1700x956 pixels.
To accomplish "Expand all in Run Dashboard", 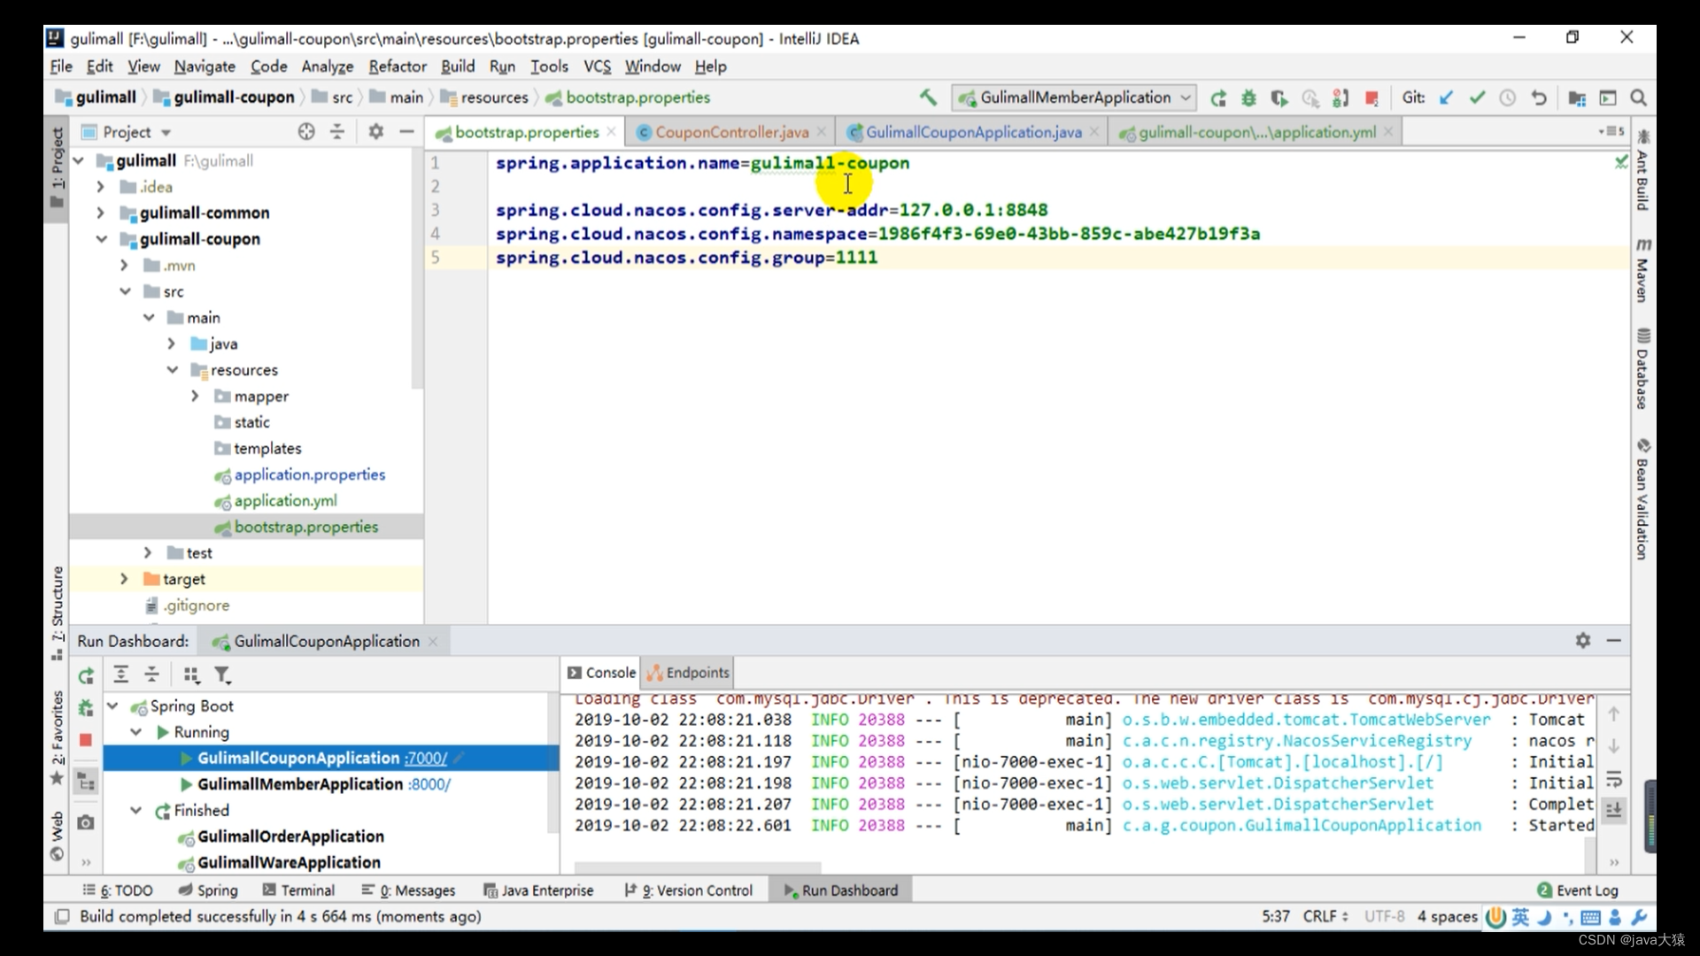I will tap(121, 675).
